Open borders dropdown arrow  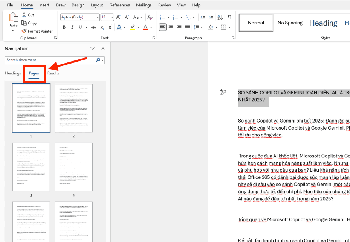click(230, 27)
